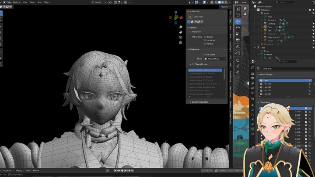Expand the Phao Skin.001 object in outliner
The width and height of the screenshot is (315, 177).
[x=262, y=37]
